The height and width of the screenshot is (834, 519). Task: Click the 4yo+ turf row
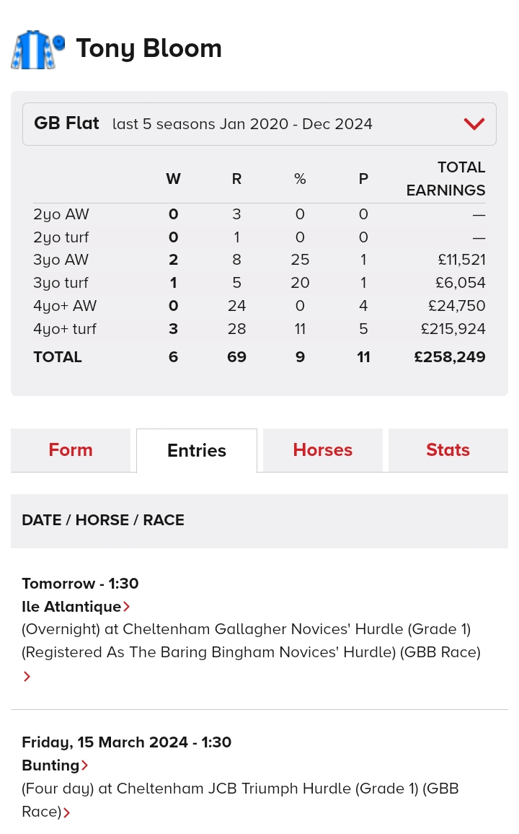[259, 329]
